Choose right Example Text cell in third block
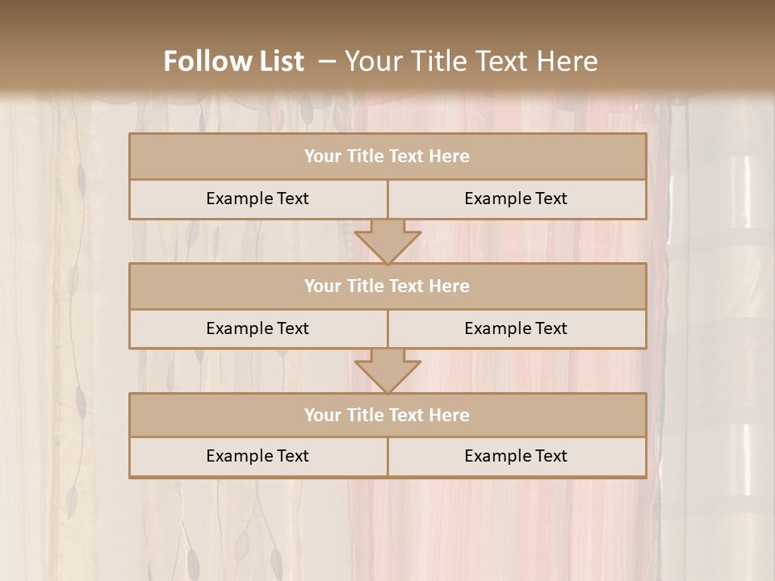This screenshot has height=581, width=775. tap(516, 456)
